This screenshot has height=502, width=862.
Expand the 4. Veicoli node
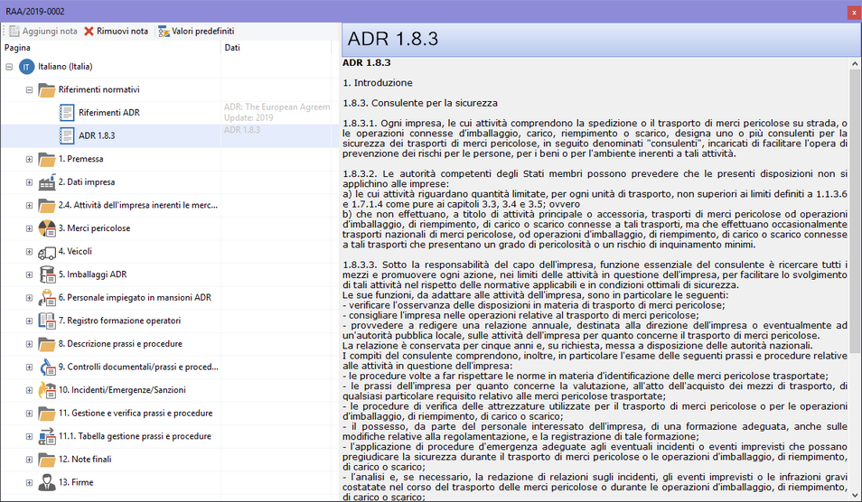pyautogui.click(x=29, y=252)
